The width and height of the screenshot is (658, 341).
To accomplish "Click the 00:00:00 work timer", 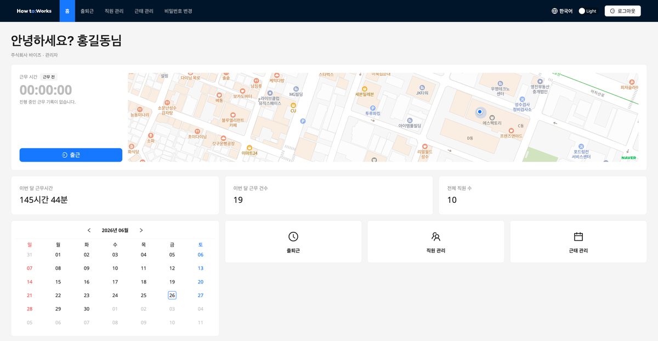I will point(46,90).
